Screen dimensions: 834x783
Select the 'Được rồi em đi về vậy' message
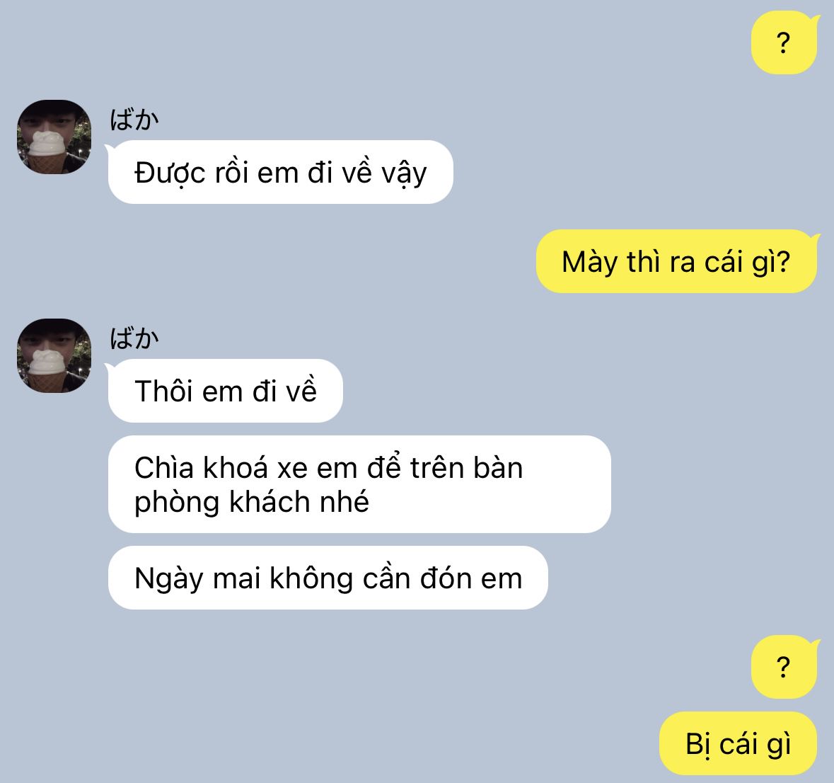[280, 172]
